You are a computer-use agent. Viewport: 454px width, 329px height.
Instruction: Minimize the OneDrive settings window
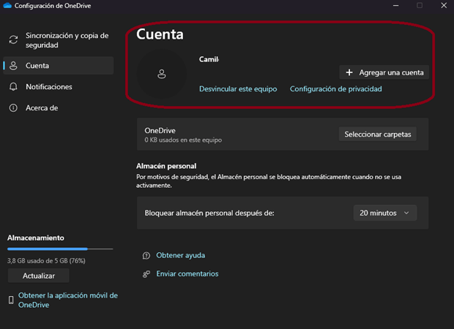coord(396,6)
